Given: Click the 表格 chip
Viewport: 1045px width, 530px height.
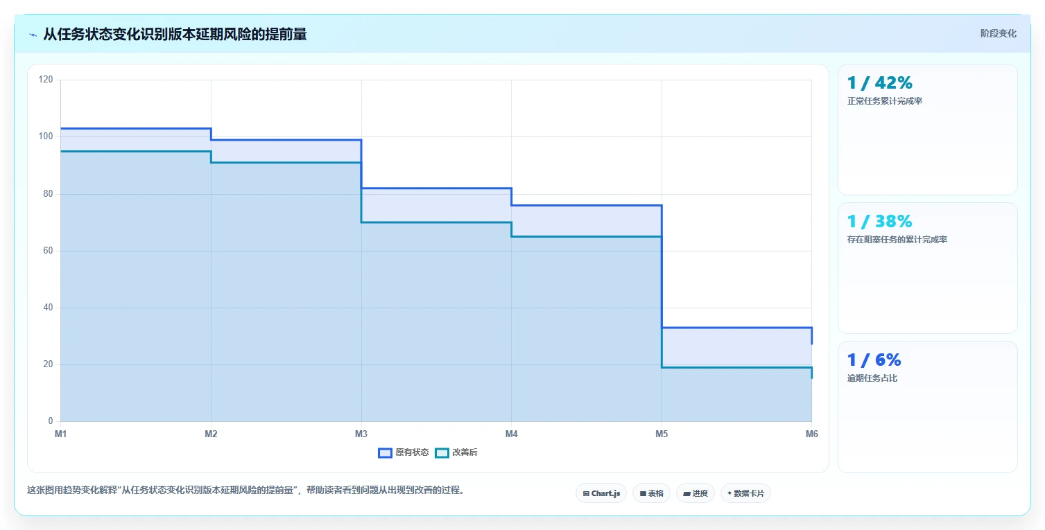Looking at the screenshot, I should tap(651, 493).
